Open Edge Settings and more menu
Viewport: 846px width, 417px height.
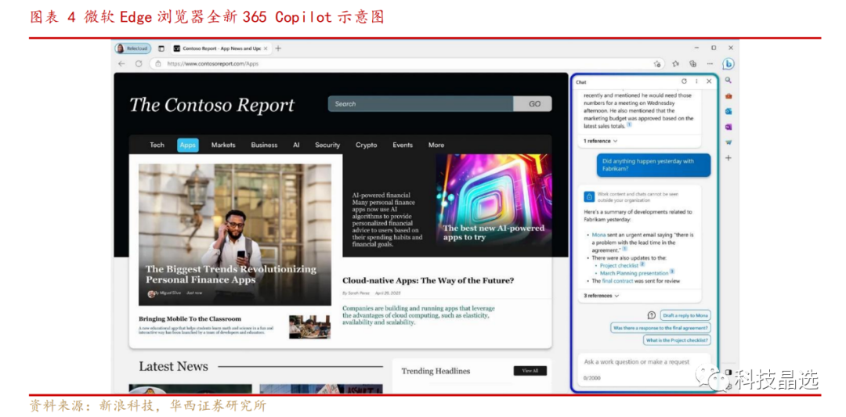coord(710,63)
